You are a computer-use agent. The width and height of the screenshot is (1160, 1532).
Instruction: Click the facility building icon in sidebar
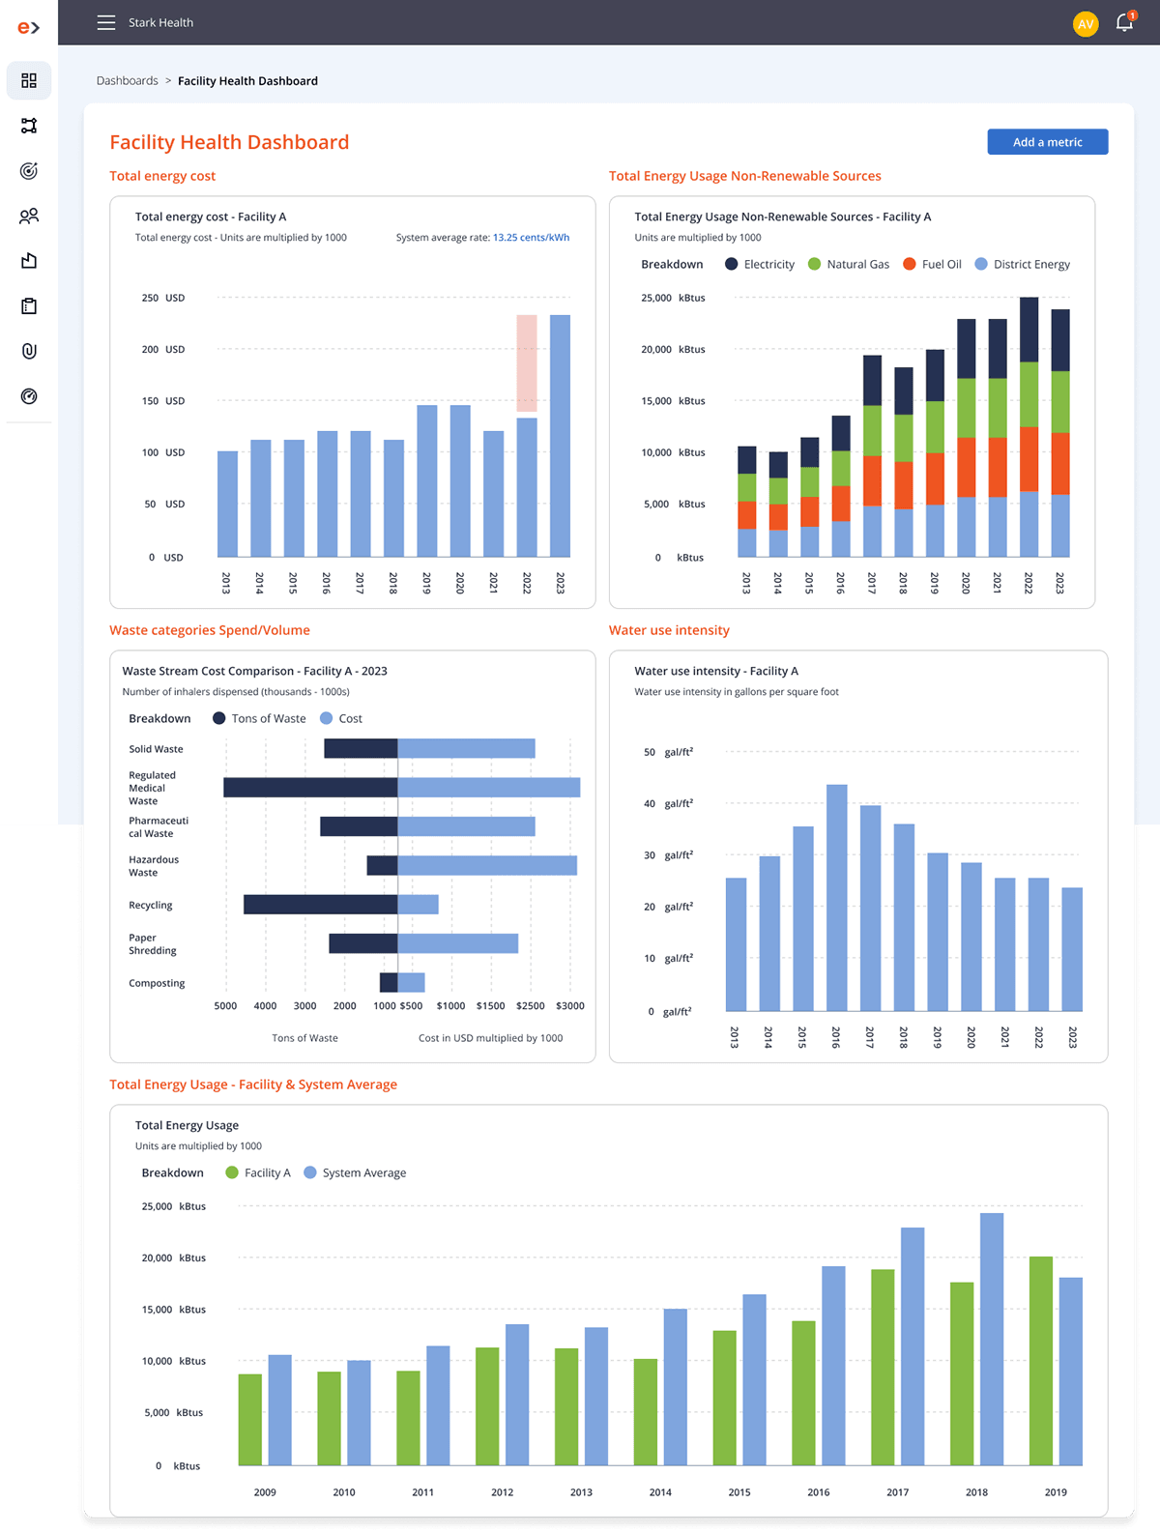point(29,261)
